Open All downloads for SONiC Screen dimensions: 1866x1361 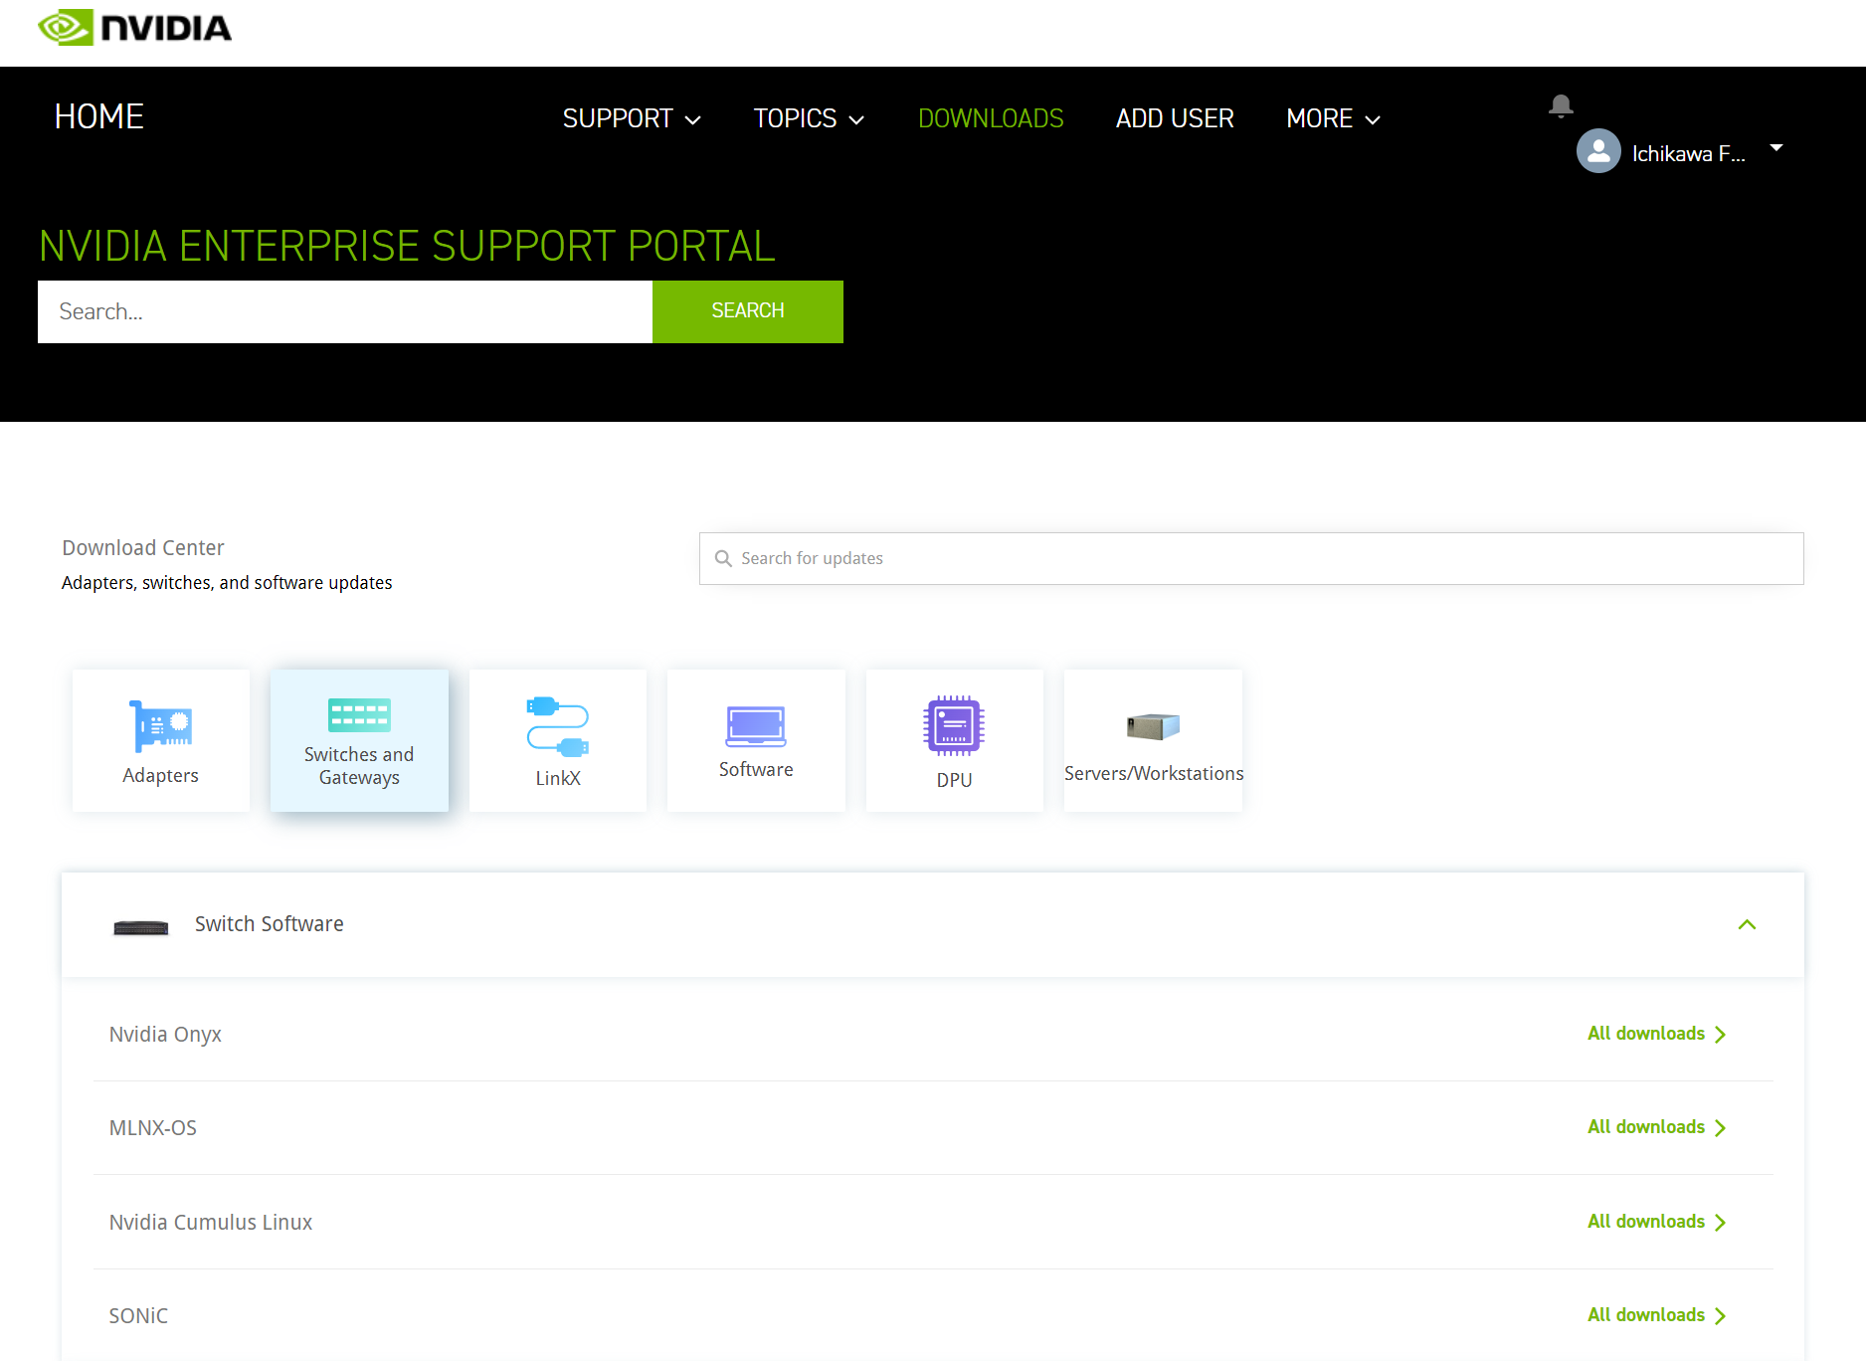point(1655,1314)
